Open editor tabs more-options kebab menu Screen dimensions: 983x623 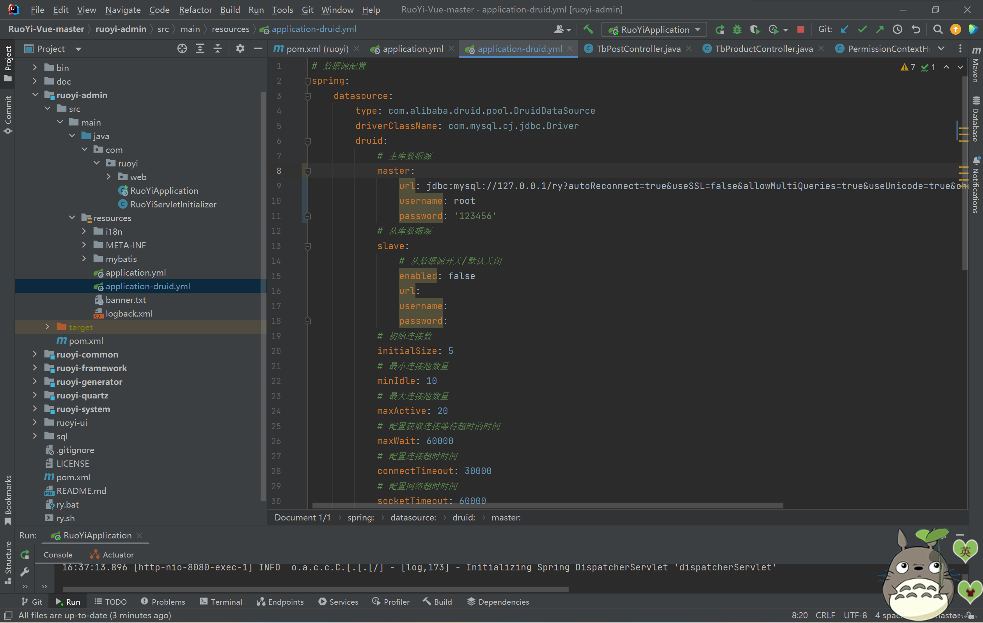click(960, 49)
